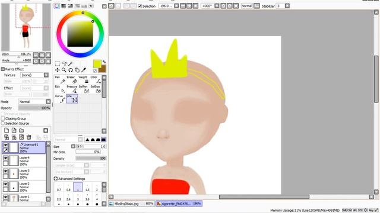Switch to the 4RnBrqDbaio.jpg document tab

[131, 204]
